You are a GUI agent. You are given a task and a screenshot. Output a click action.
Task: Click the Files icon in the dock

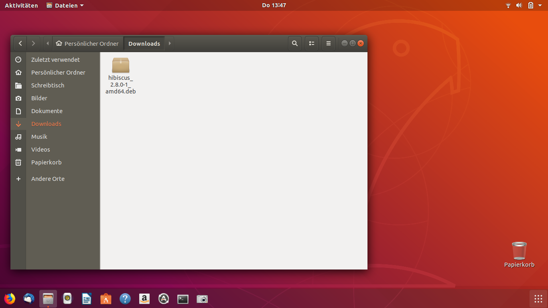pyautogui.click(x=48, y=299)
